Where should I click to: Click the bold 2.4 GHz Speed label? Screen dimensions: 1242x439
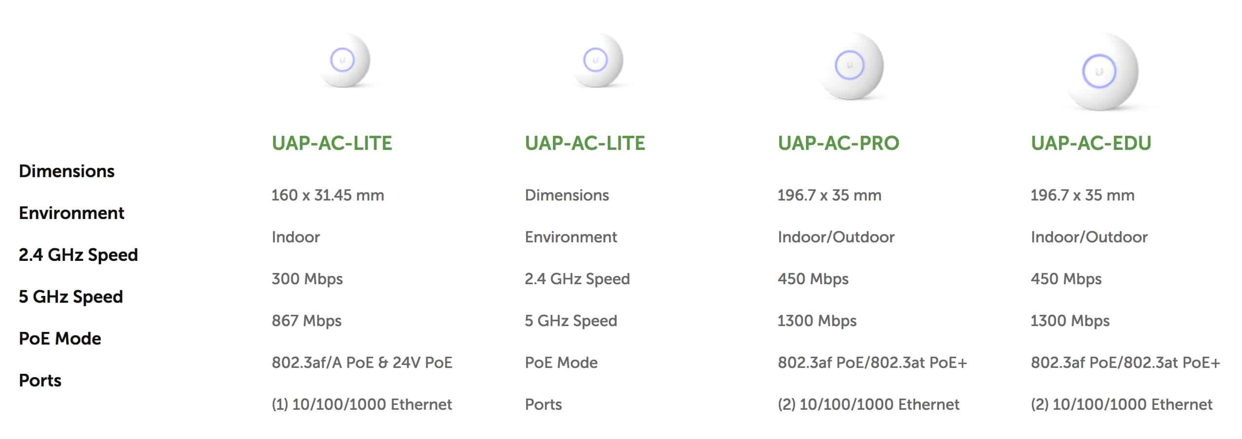(x=78, y=255)
